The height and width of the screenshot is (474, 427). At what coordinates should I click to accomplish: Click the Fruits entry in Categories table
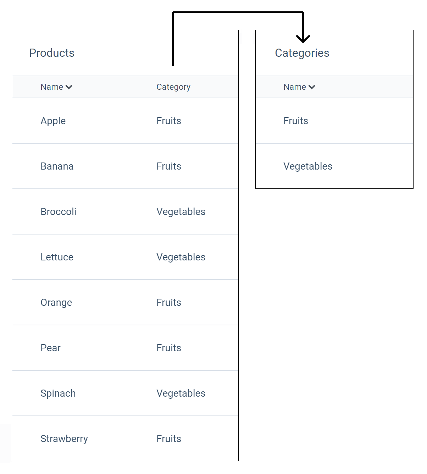[x=296, y=121]
